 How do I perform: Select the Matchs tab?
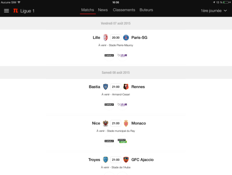[x=88, y=10]
